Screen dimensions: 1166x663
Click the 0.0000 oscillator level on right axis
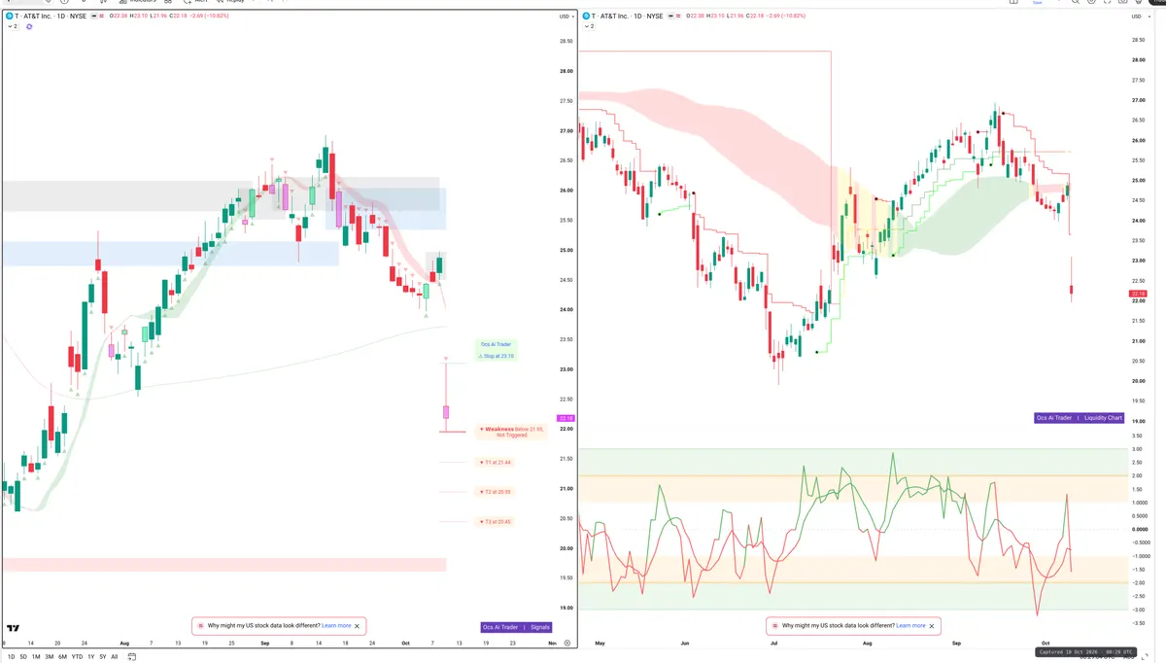click(x=1139, y=530)
